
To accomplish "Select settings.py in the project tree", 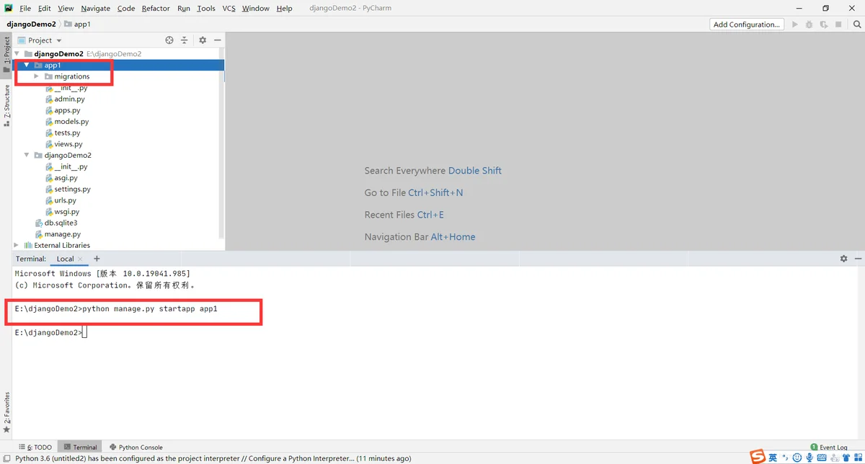I will pos(67,189).
